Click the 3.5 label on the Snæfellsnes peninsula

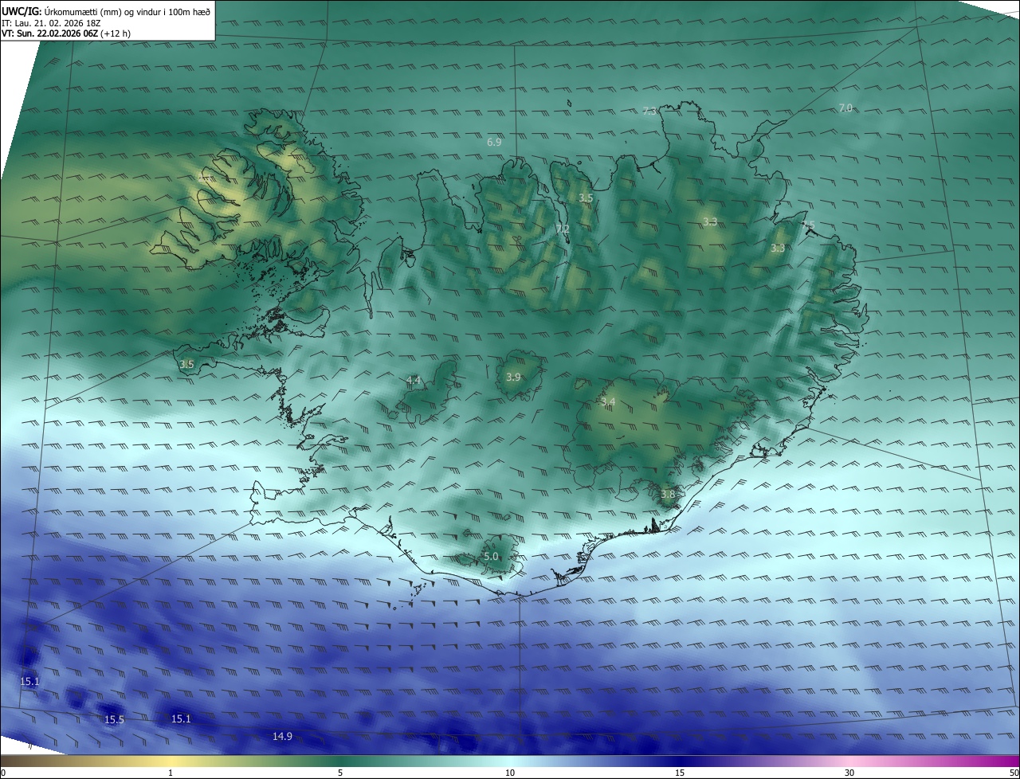click(x=186, y=364)
